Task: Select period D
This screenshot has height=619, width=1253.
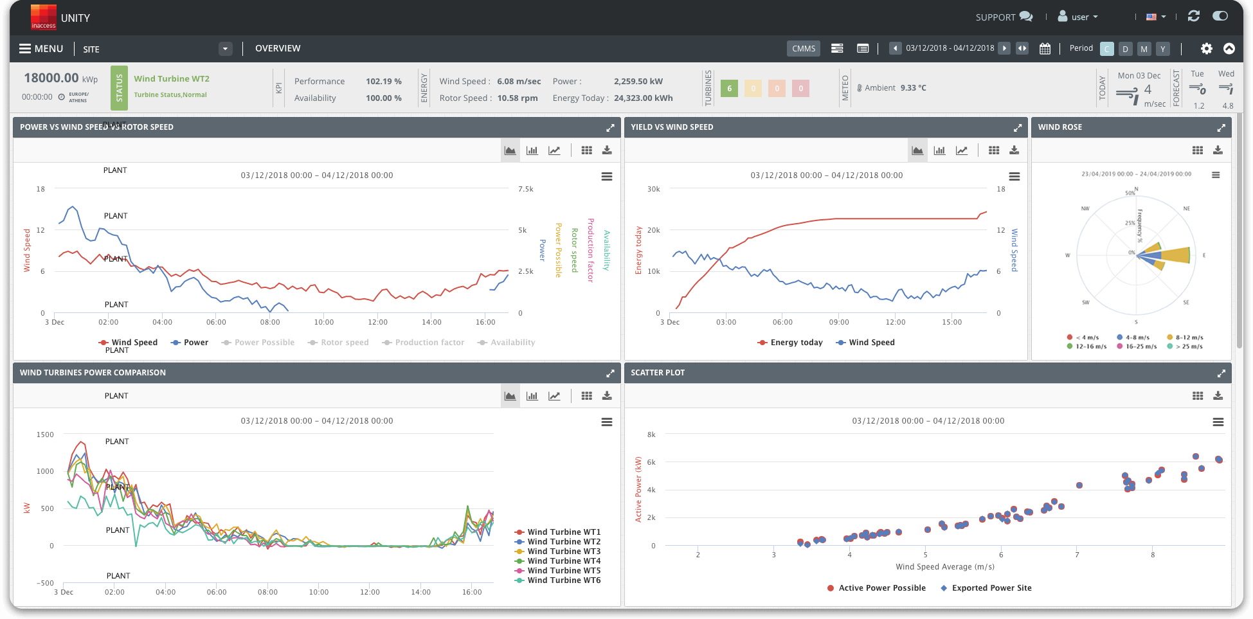Action: coord(1125,49)
